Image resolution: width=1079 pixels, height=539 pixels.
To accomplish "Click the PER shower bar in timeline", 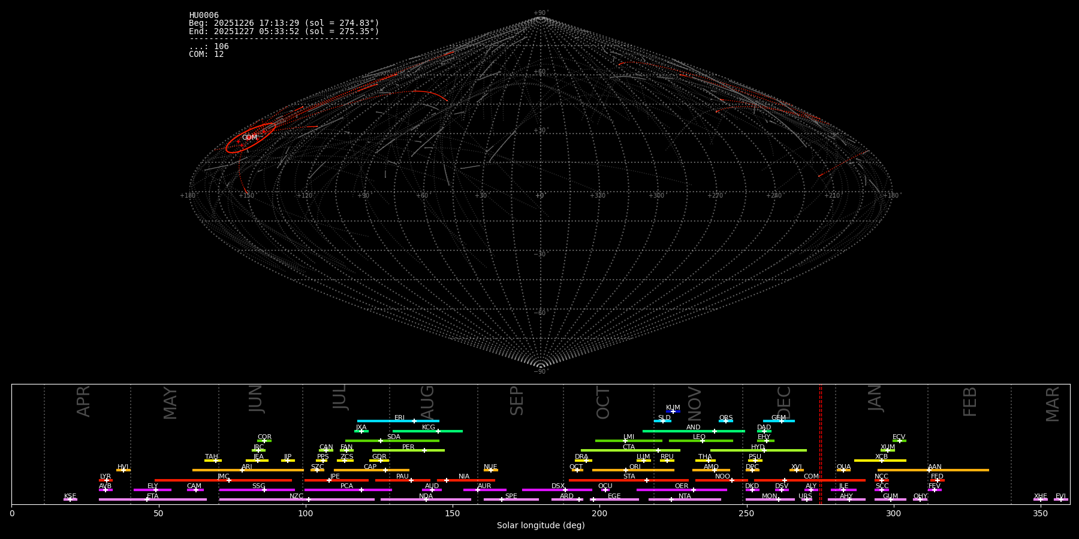I will (x=408, y=450).
